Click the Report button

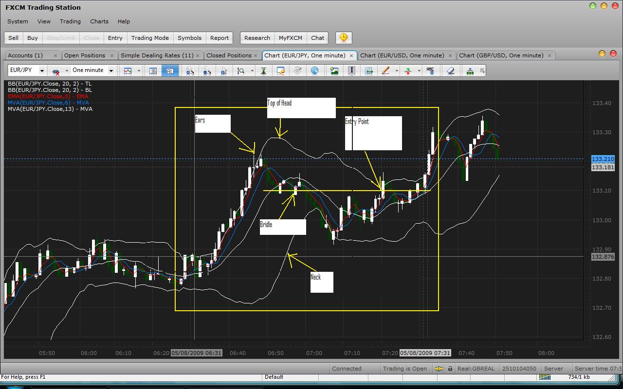coord(220,38)
